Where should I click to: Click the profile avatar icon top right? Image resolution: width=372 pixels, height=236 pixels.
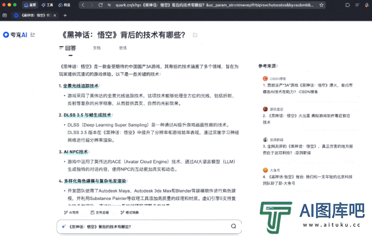367,5
